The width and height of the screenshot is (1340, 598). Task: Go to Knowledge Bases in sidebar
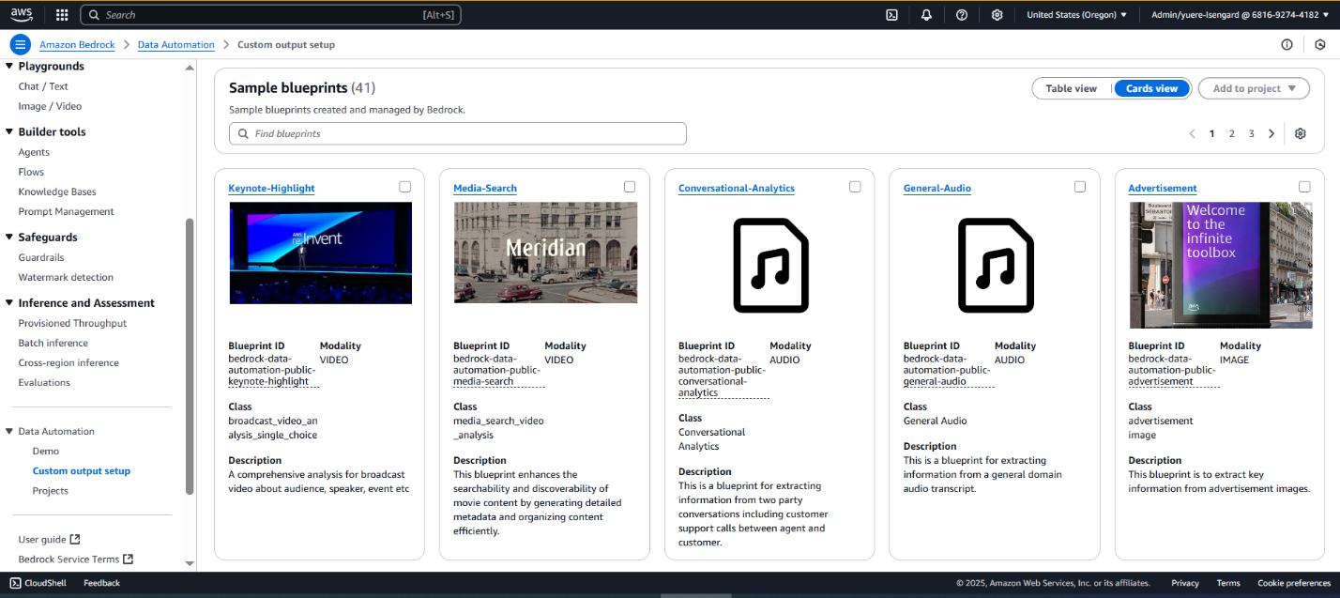pos(57,192)
